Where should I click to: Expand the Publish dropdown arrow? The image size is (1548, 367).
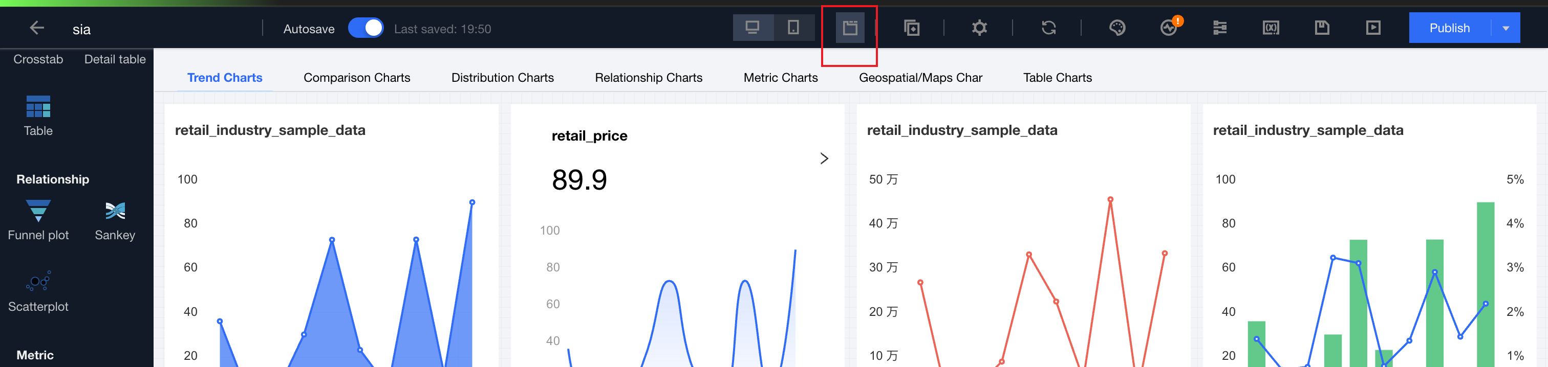click(x=1506, y=28)
